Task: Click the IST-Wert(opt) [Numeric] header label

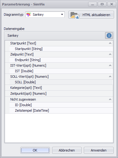Action: point(28,65)
